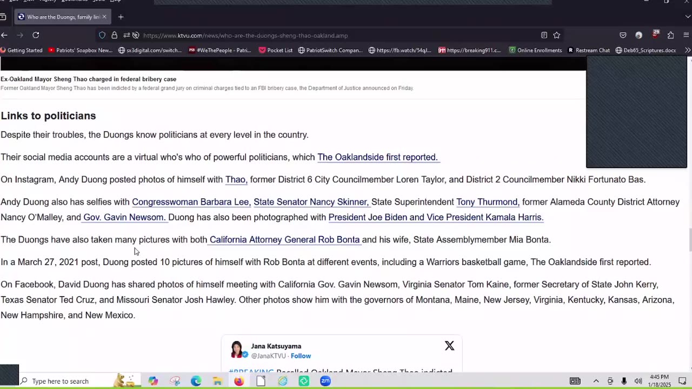Reload the current page
Screen dimensions: 692x389
[x=36, y=35]
